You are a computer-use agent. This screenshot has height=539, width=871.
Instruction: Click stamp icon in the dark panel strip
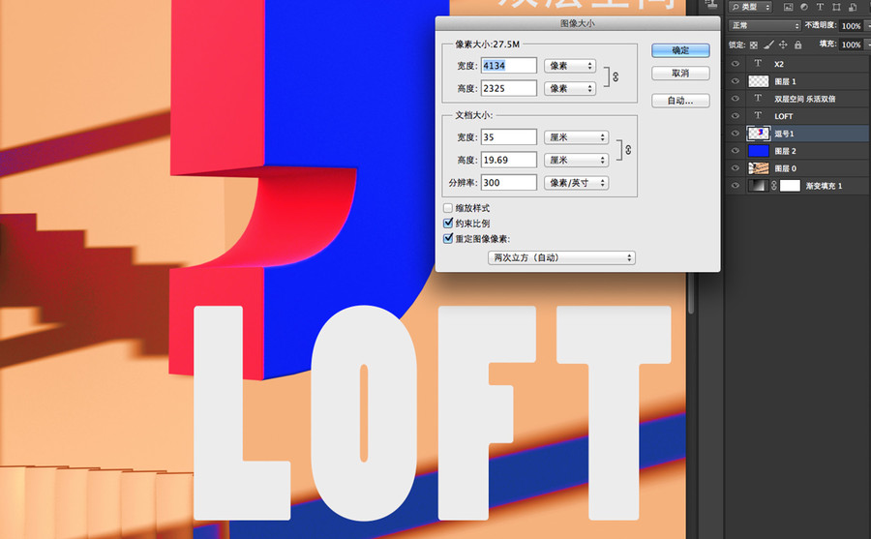710,5
